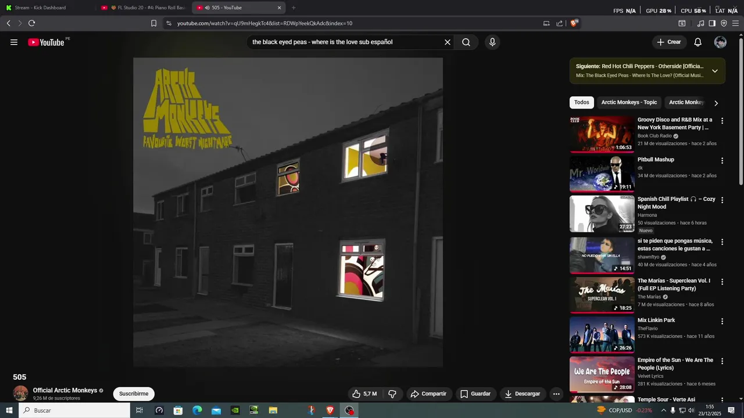744x418 pixels.
Task: Select the Arctic Monkeys - Topic chip
Action: pos(629,102)
